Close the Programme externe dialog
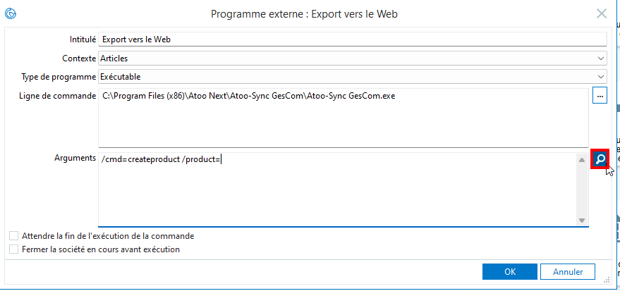 (x=602, y=14)
